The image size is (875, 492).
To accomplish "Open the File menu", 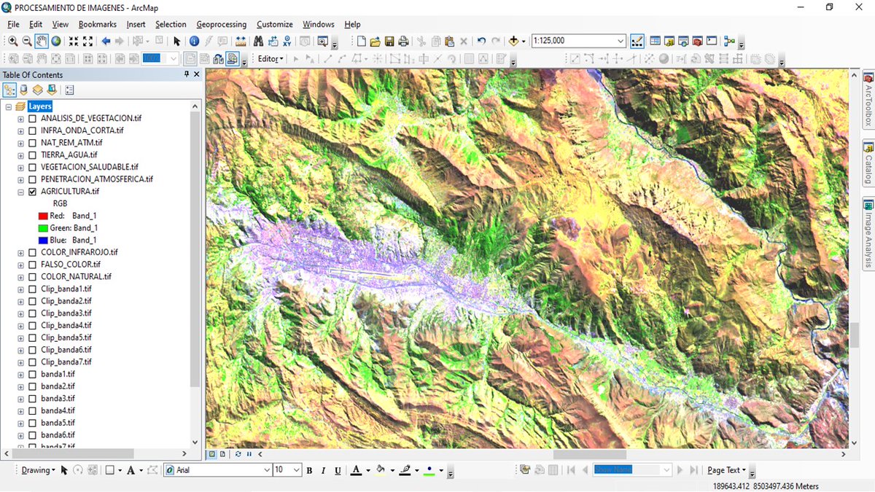I will pos(13,24).
